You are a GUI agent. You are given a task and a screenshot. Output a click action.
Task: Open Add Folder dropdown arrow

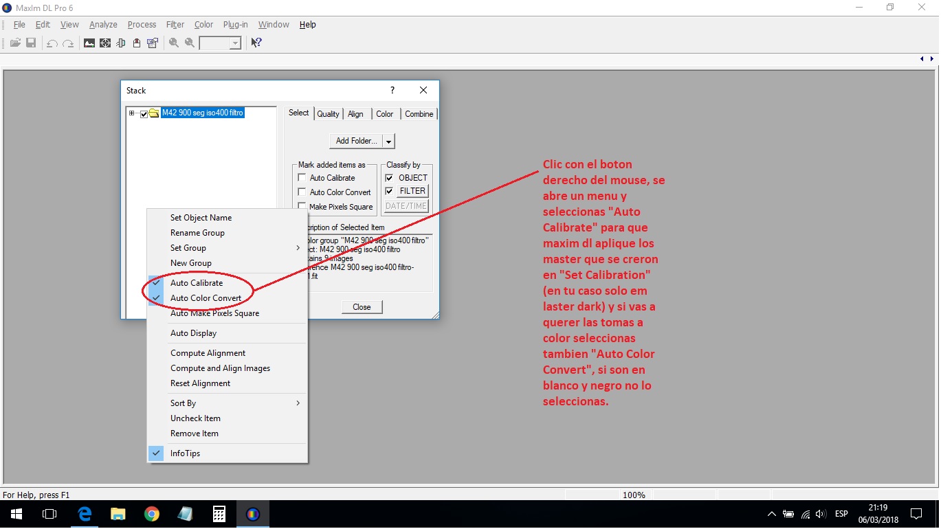coord(388,141)
